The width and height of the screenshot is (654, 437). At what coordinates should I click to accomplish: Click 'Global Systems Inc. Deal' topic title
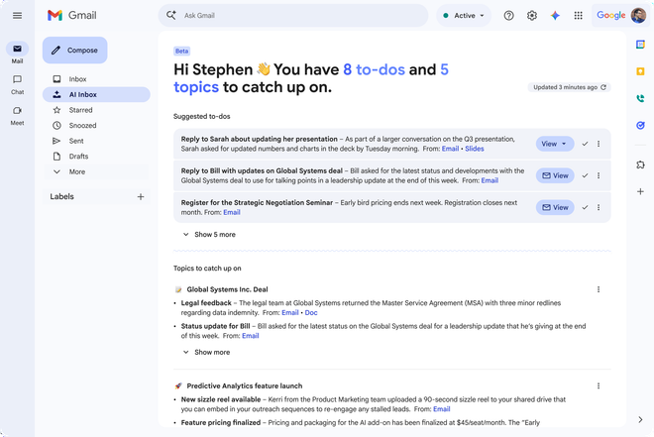227,289
